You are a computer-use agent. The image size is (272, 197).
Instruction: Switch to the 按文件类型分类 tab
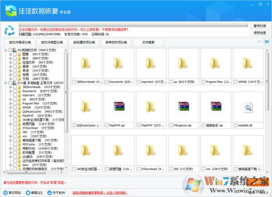tap(52, 42)
